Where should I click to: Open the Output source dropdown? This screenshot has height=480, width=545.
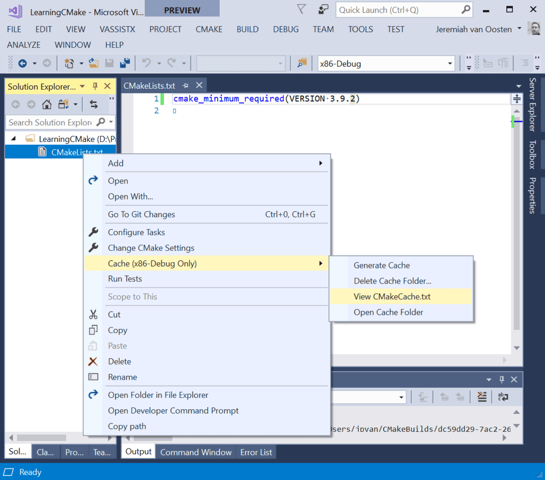tap(401, 397)
